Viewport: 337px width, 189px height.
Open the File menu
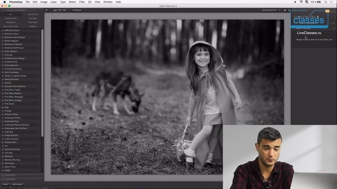27,2
